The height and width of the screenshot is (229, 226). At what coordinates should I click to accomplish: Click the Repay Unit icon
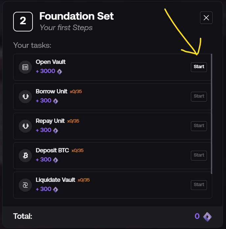(25, 126)
